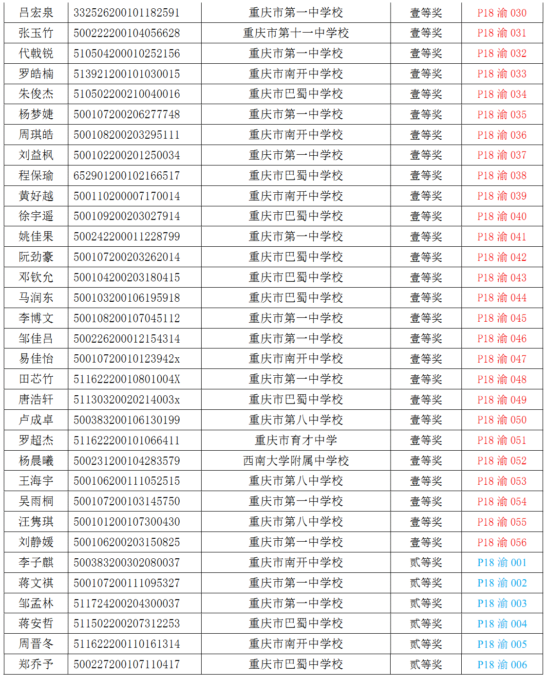Viewport: 546px width, 678px height.
Task: Select the name 代戟锐
Action: coord(36,54)
